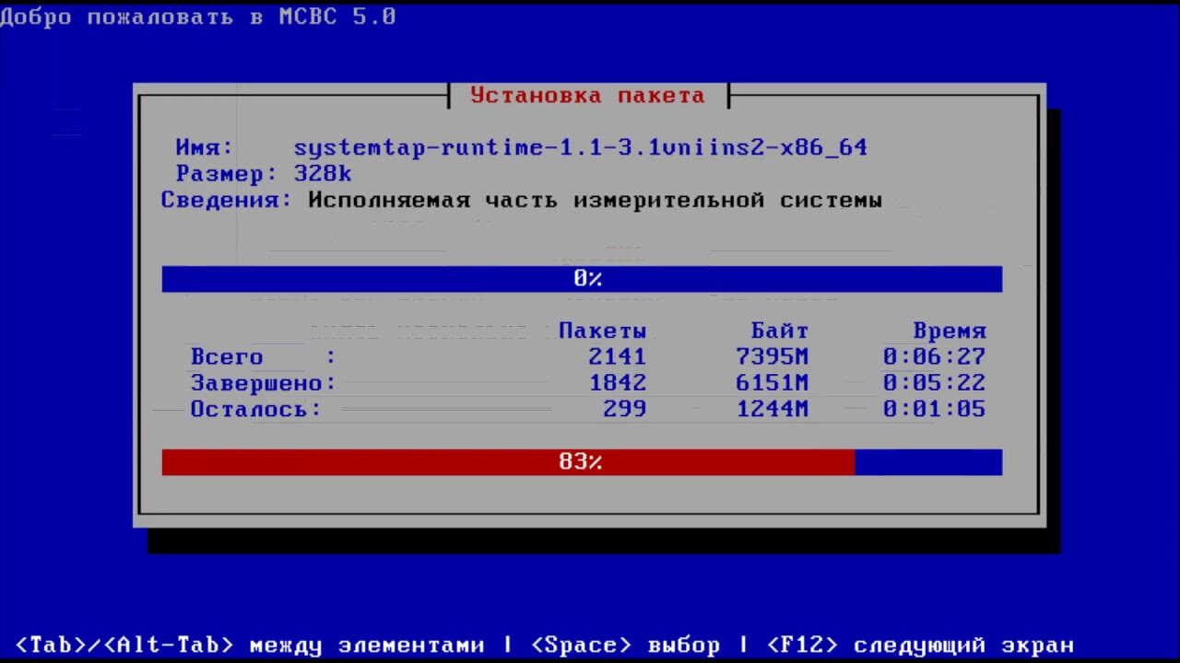This screenshot has width=1180, height=663.
Task: Select total bytes value "7395M"
Action: (x=773, y=356)
